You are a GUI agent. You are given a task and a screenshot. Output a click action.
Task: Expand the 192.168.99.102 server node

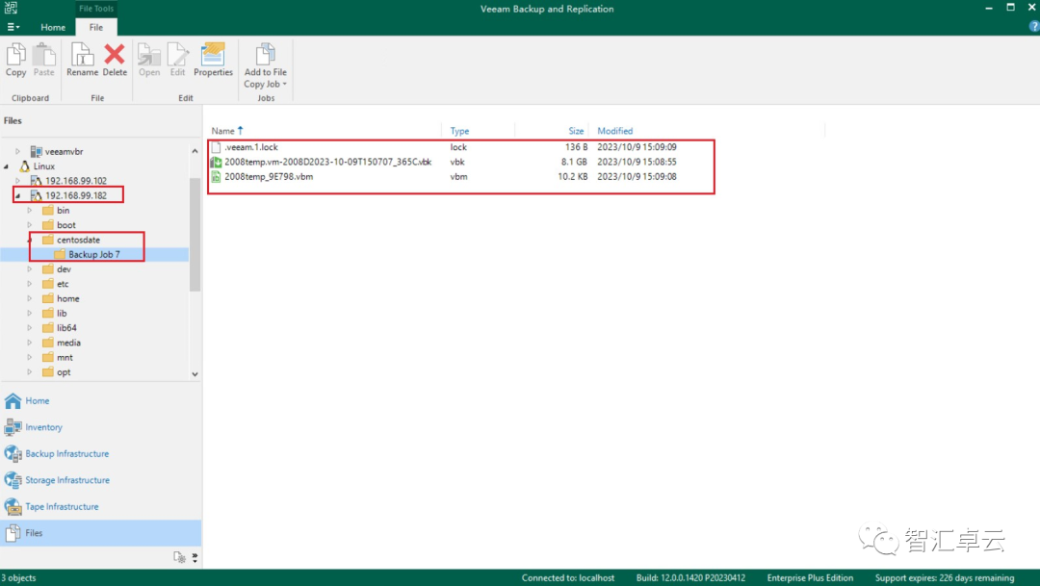pos(18,181)
